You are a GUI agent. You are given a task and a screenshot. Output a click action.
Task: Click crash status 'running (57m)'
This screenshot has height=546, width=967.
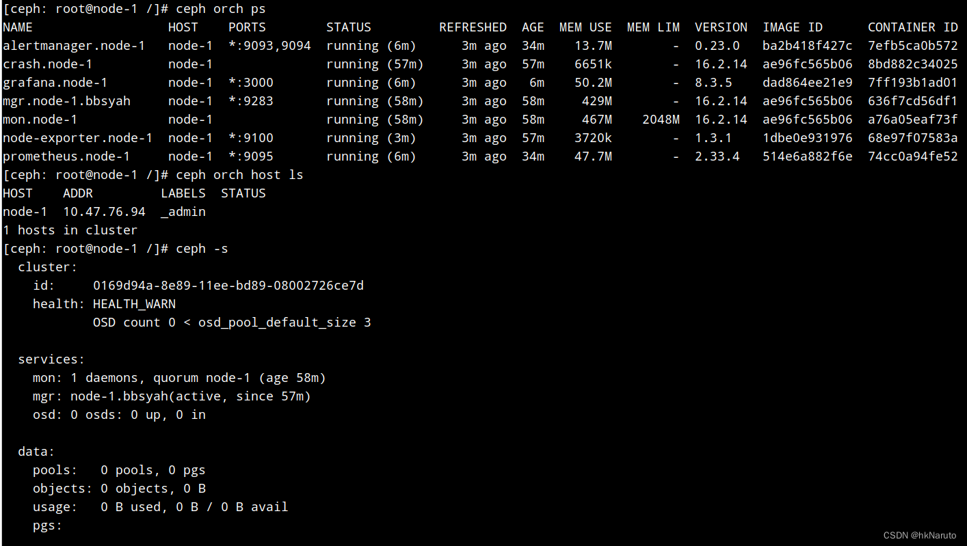point(375,64)
